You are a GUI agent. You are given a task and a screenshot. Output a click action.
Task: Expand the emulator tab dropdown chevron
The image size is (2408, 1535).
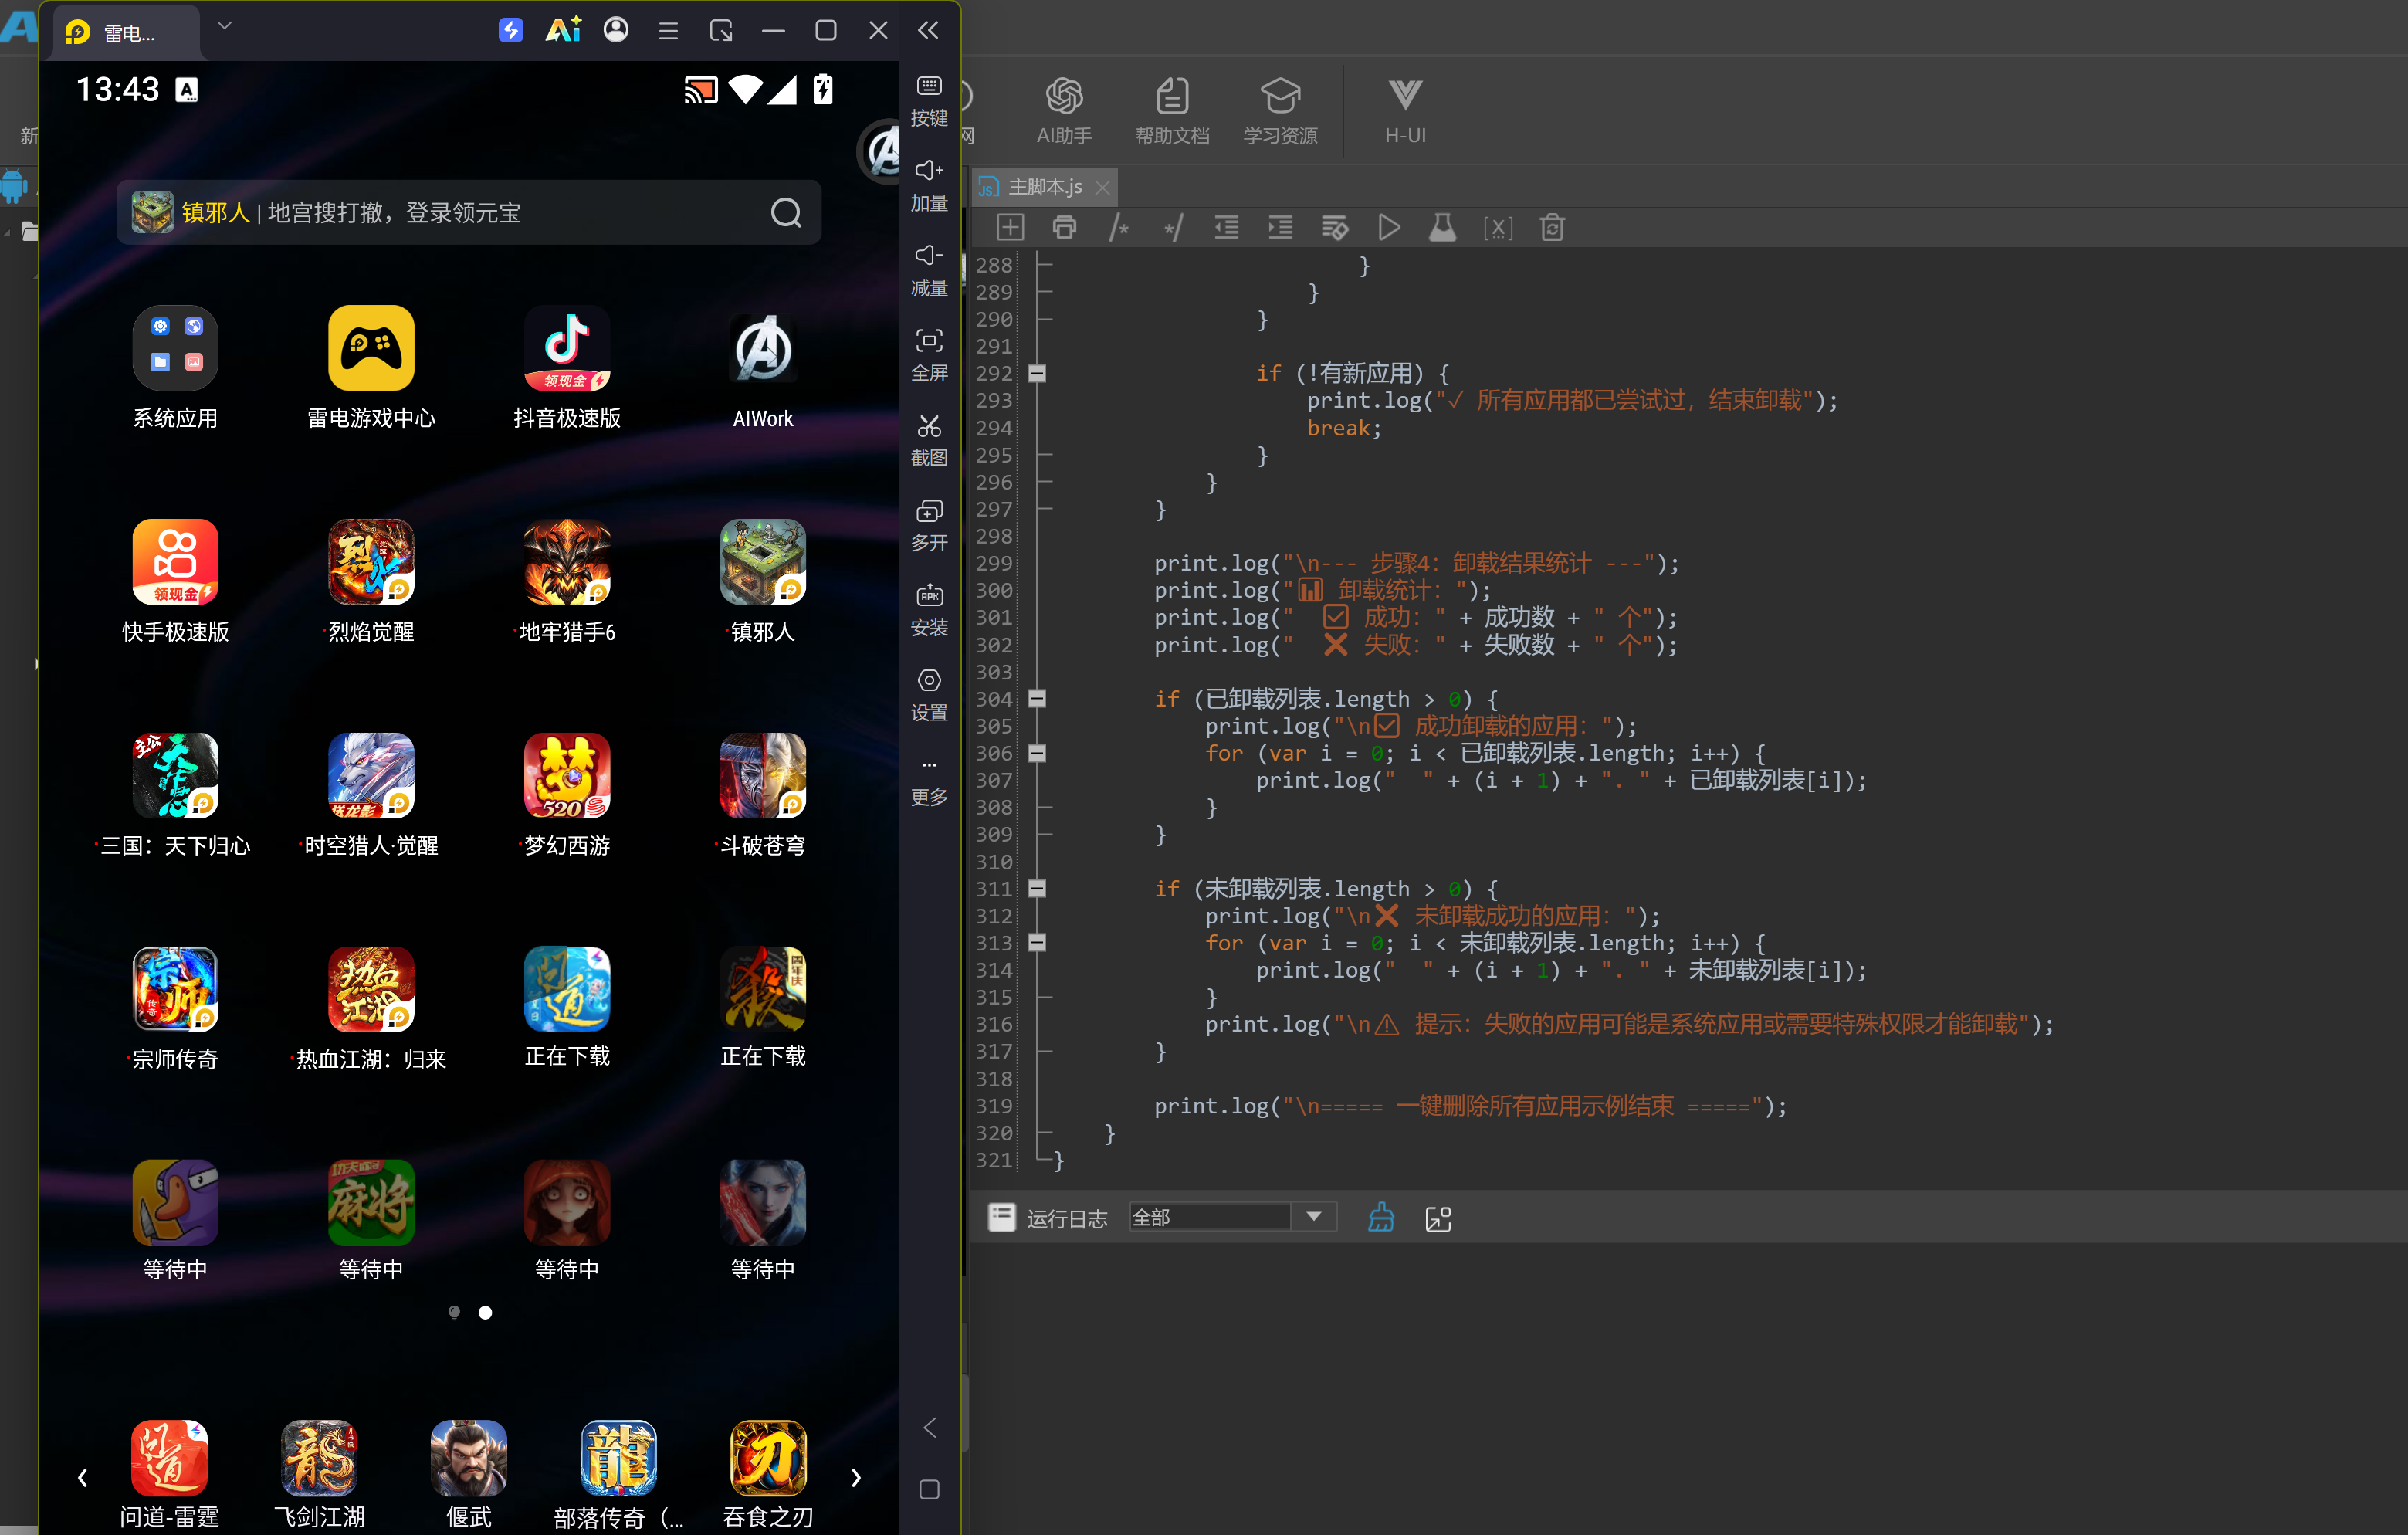click(225, 26)
